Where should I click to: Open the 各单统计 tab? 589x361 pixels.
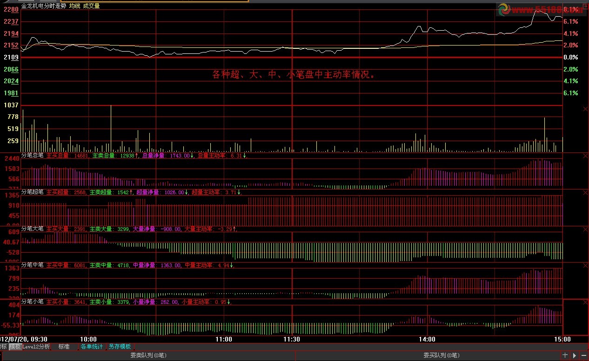click(92, 347)
